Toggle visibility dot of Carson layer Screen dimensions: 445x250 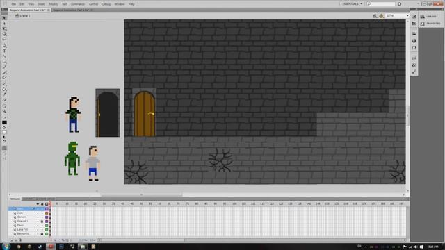tap(38, 217)
